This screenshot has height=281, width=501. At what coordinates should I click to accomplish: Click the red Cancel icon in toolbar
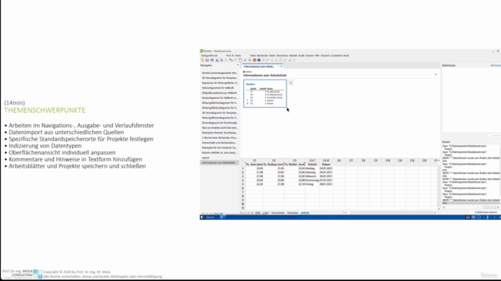coord(254,60)
